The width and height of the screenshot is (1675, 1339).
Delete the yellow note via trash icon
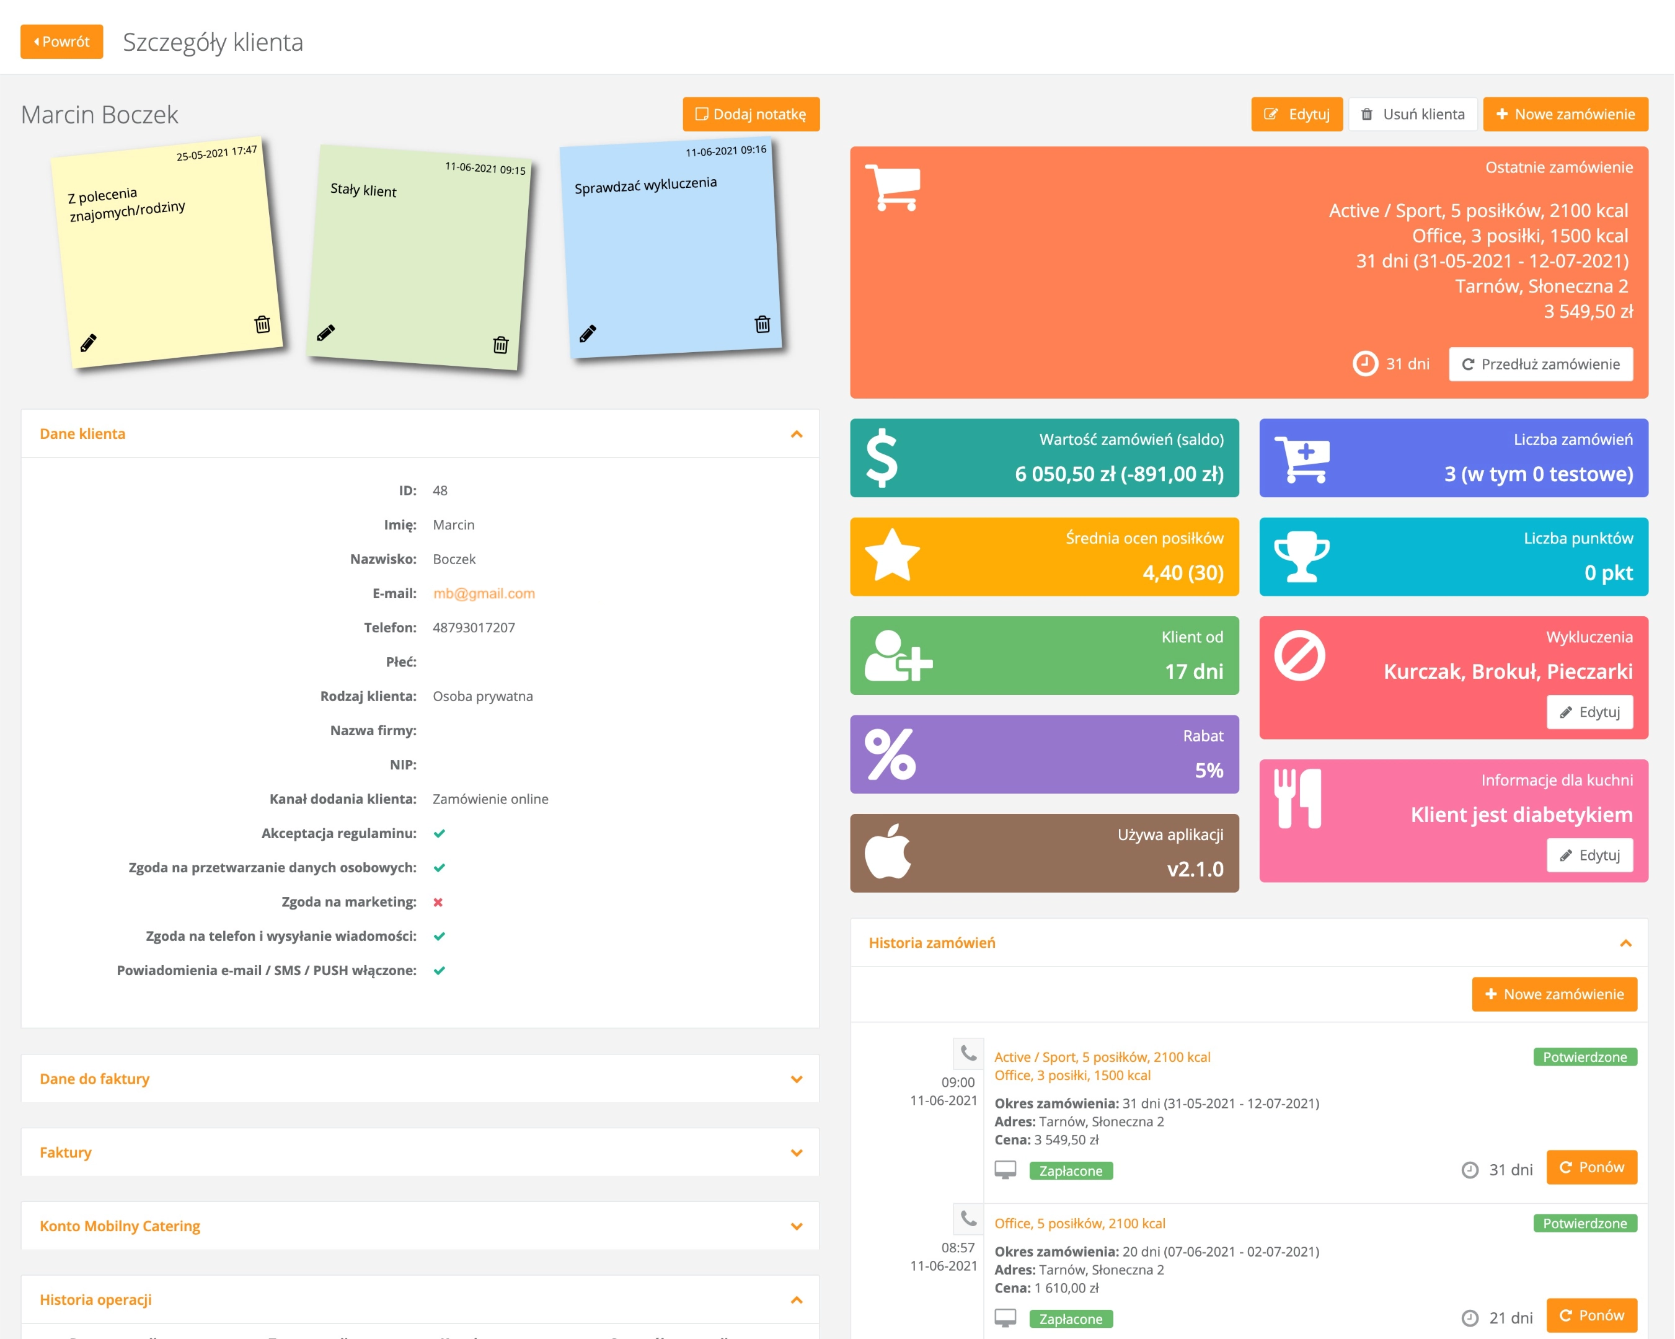click(263, 324)
